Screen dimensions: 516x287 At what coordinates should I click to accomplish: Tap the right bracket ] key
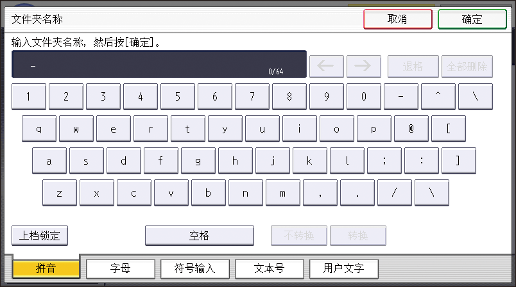point(458,161)
